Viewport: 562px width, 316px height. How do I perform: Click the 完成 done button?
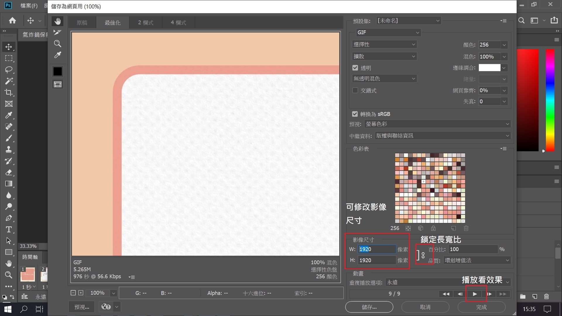point(481,307)
